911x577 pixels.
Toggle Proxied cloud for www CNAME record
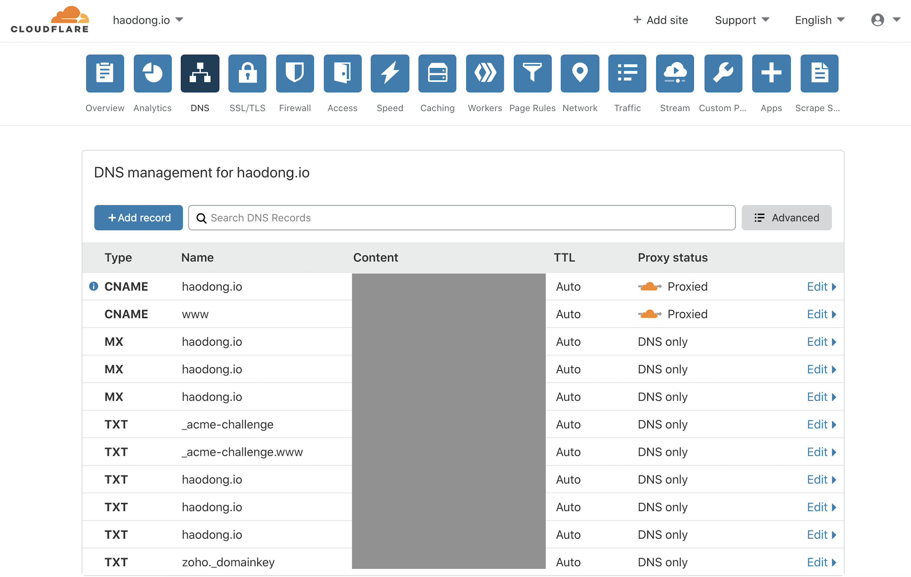(x=650, y=314)
